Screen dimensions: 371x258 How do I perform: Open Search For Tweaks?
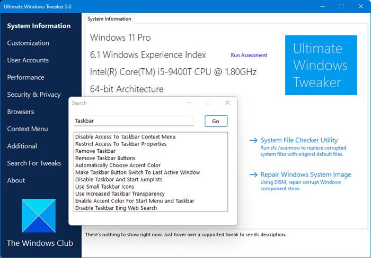[34, 163]
